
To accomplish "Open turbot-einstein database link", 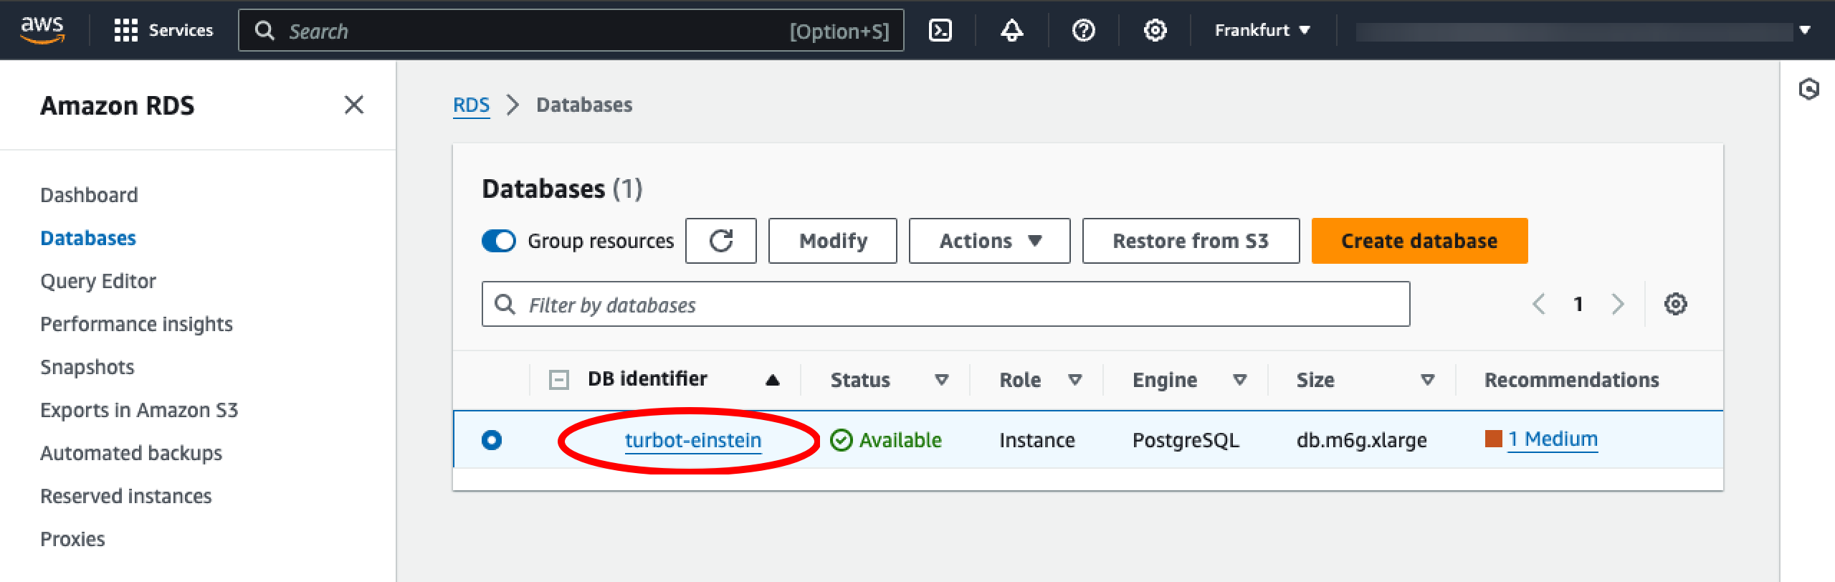I will click(693, 440).
